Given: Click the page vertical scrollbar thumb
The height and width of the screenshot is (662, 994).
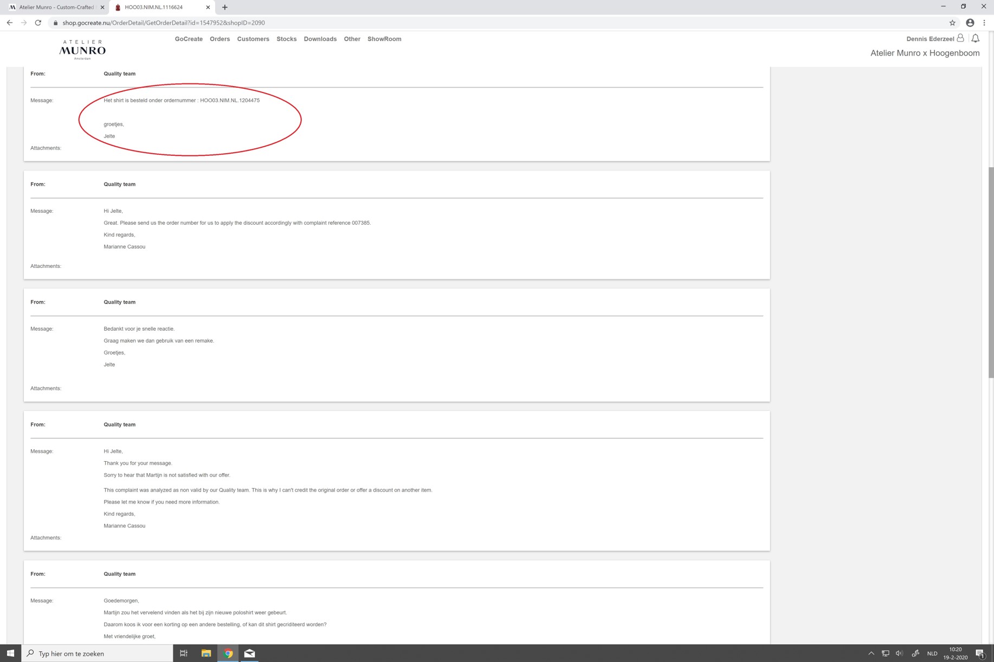Looking at the screenshot, I should [991, 272].
